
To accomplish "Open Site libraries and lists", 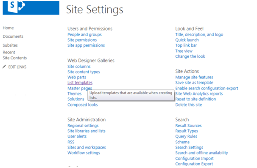I will (87, 131).
